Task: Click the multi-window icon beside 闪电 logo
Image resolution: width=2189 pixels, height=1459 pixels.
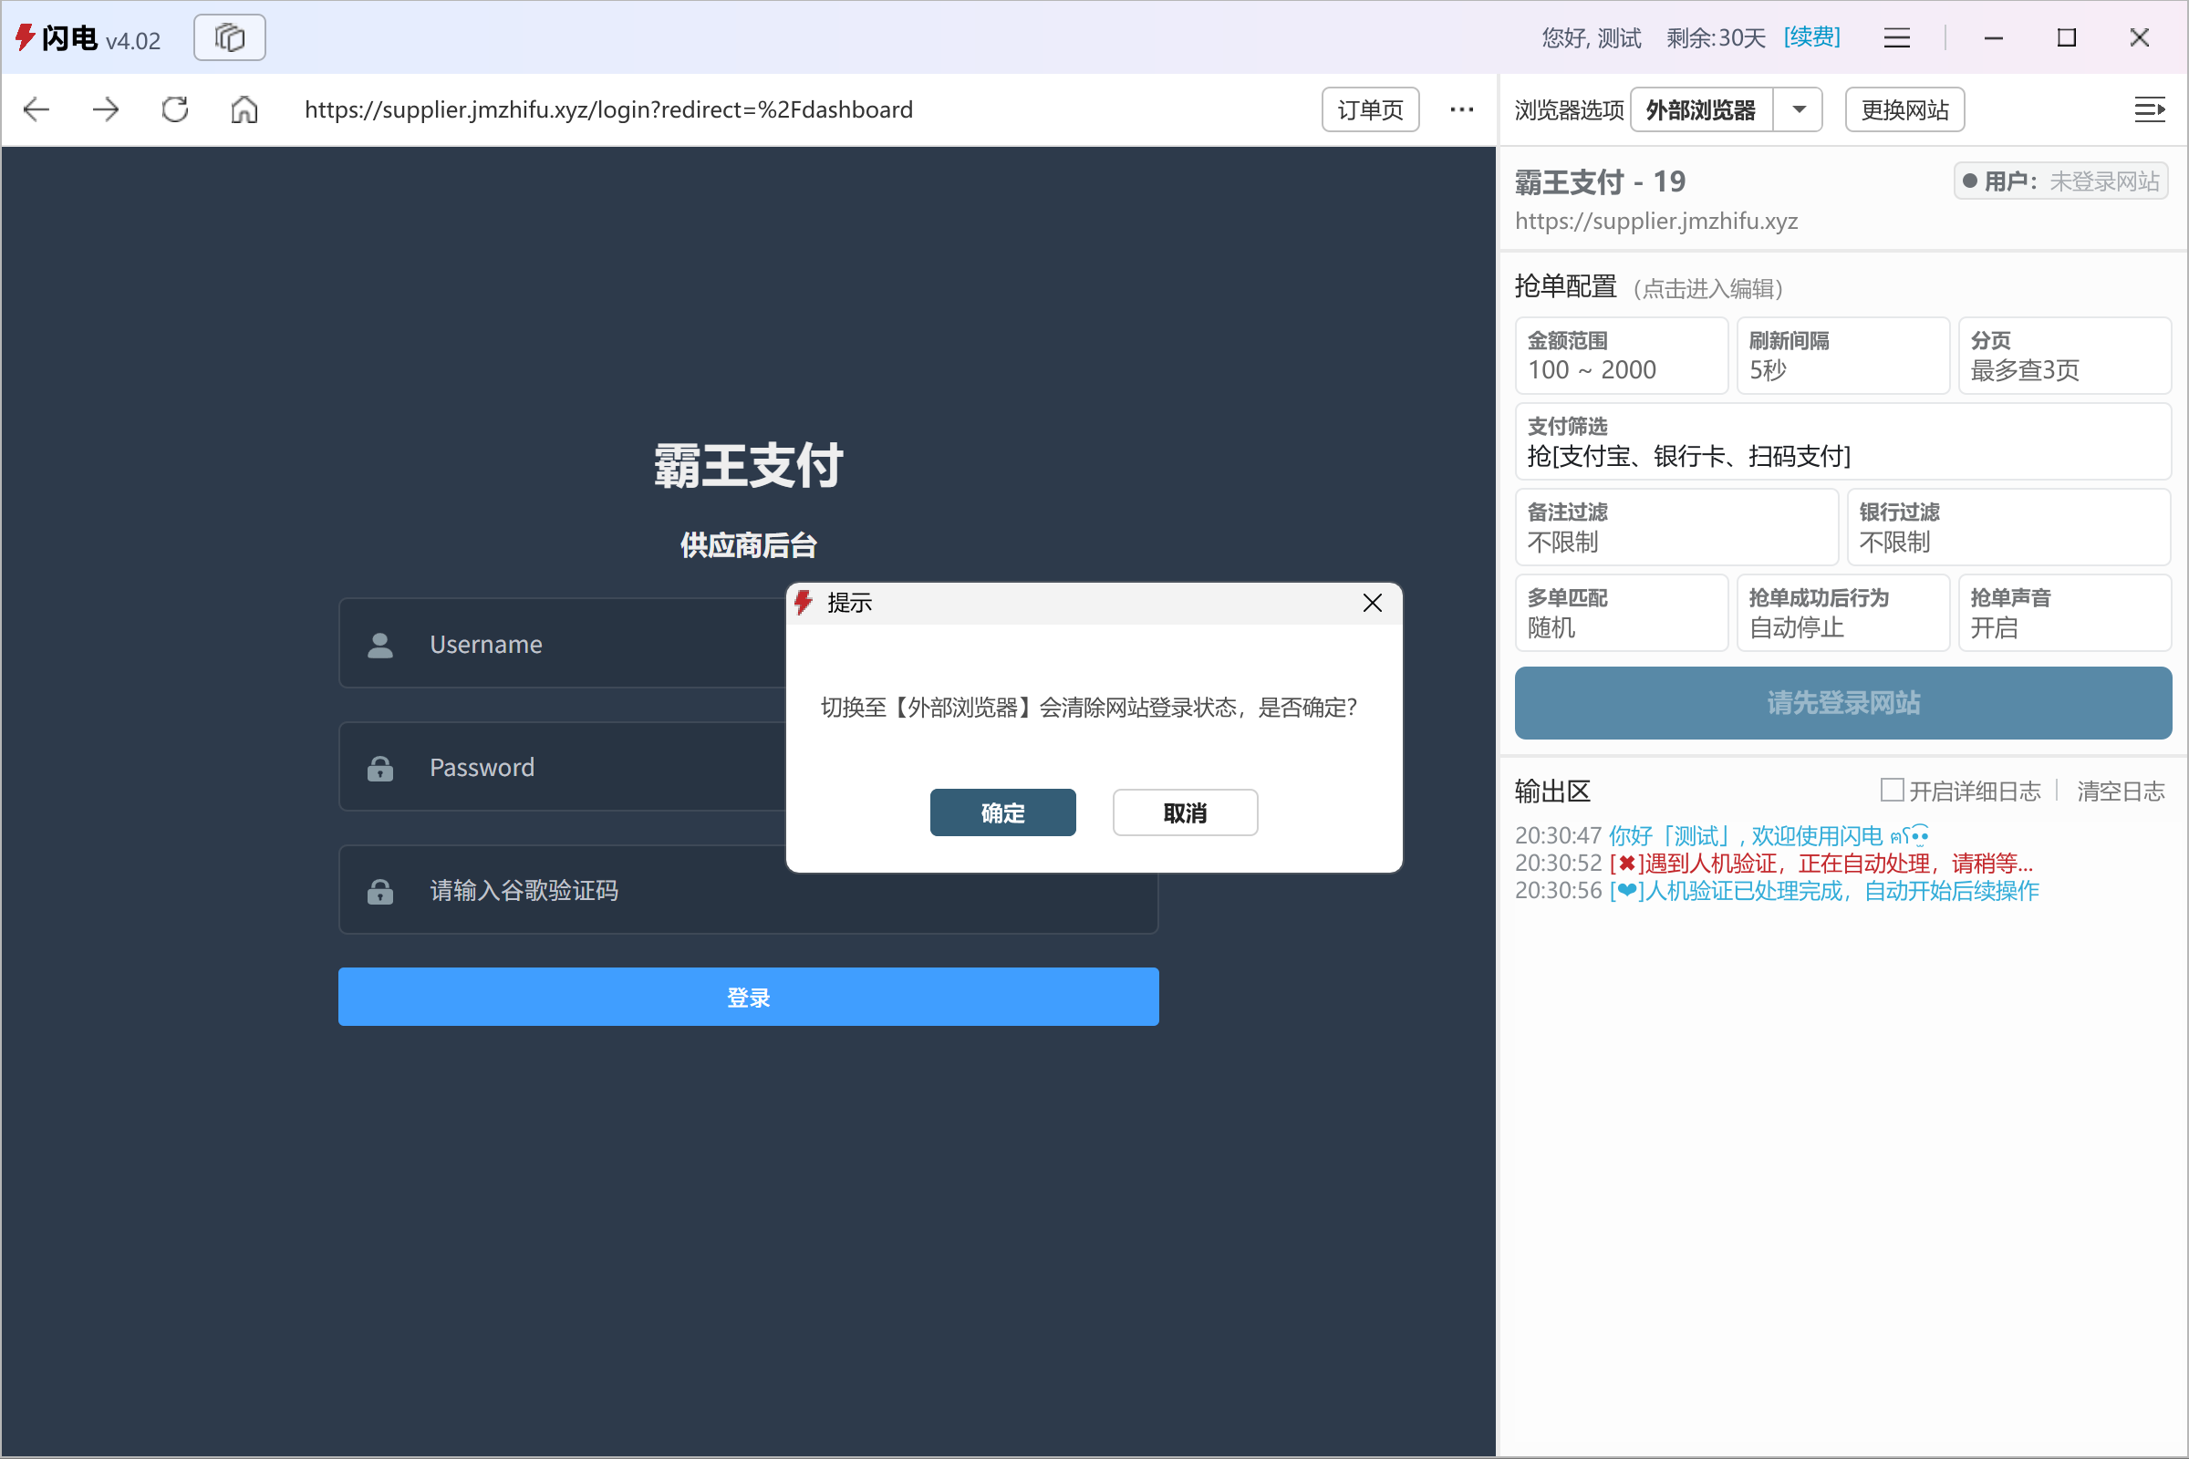Action: pyautogui.click(x=229, y=37)
